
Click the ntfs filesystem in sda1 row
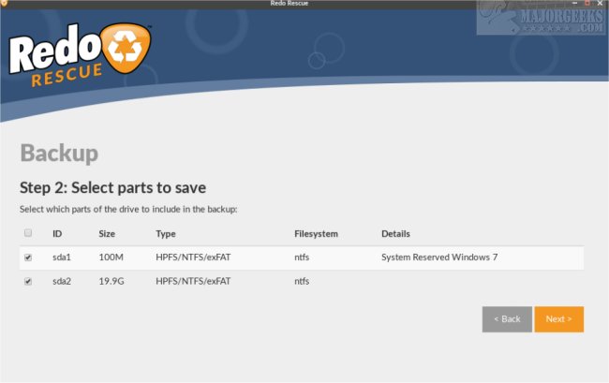pyautogui.click(x=302, y=258)
